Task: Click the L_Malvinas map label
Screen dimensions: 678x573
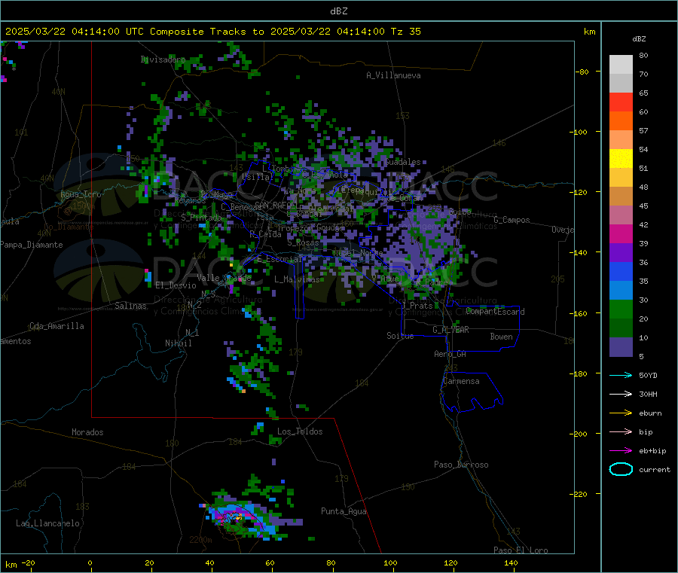Action: (x=297, y=279)
